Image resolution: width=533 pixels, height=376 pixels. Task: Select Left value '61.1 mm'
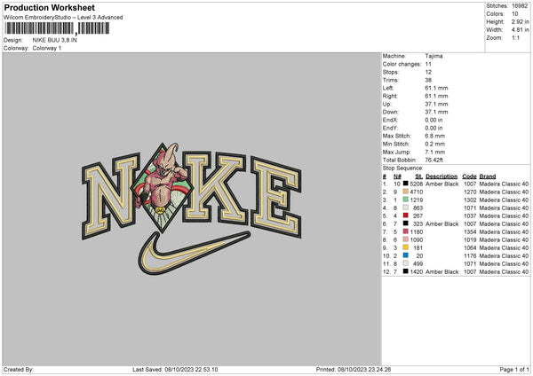tap(436, 88)
